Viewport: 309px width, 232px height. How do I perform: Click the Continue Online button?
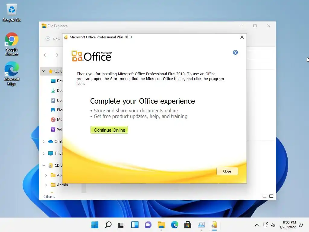(109, 130)
